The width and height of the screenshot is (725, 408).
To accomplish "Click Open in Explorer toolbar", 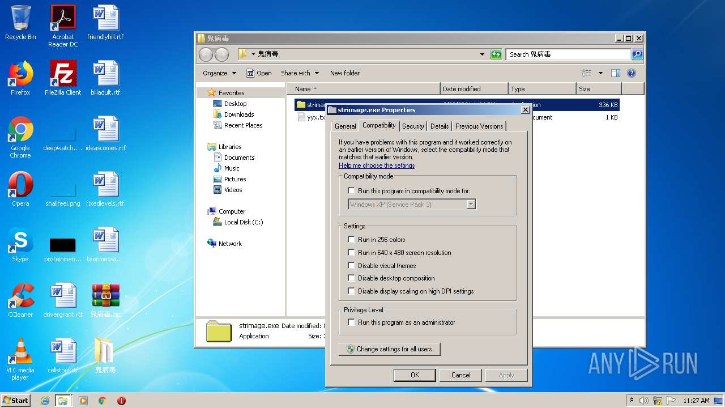I will click(x=259, y=73).
